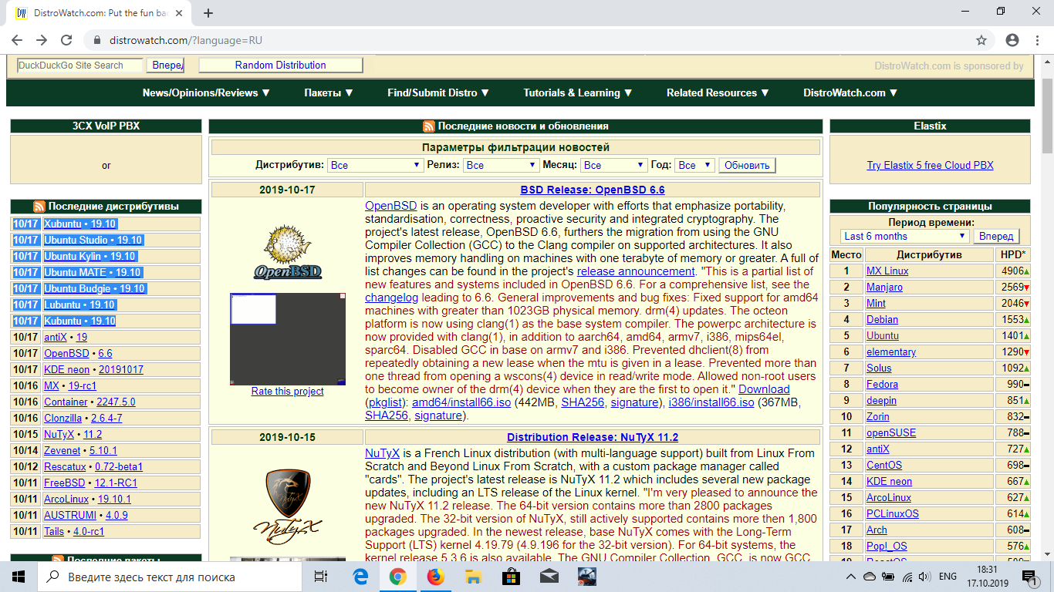
Task: Click the RSS icon beside Последние дистрибутивы
Action: click(39, 207)
